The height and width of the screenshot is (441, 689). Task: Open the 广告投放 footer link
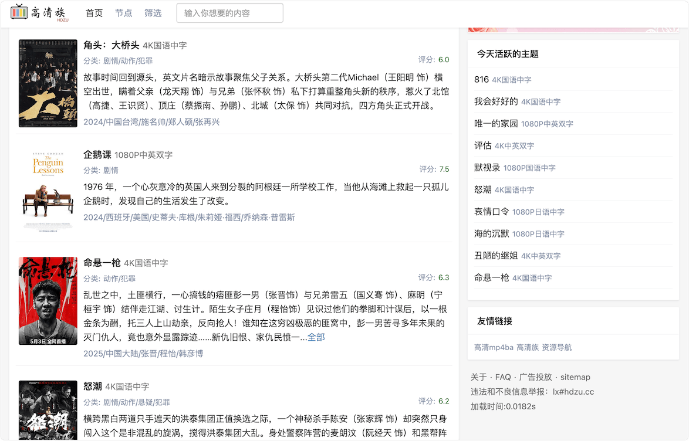pyautogui.click(x=536, y=377)
